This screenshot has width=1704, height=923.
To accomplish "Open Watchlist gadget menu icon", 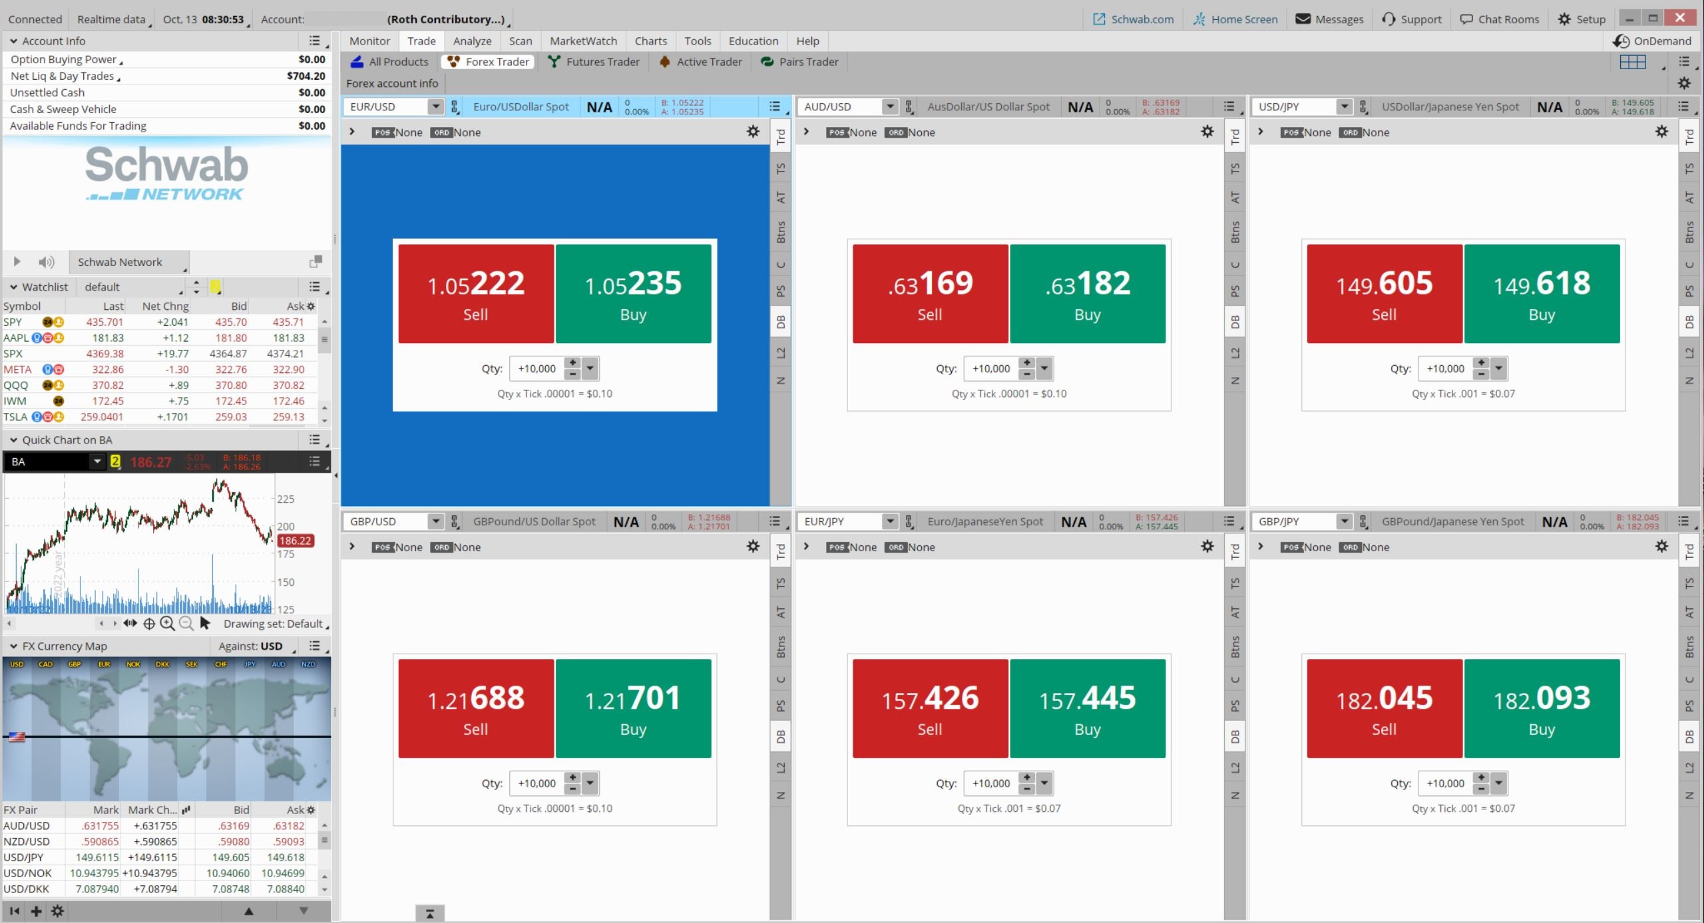I will (x=315, y=287).
